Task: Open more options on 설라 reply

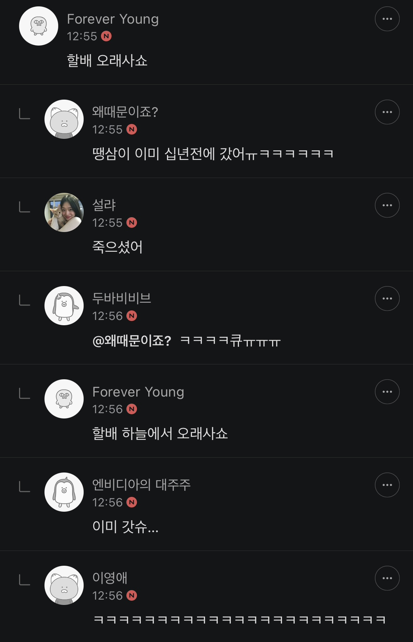Action: click(387, 205)
